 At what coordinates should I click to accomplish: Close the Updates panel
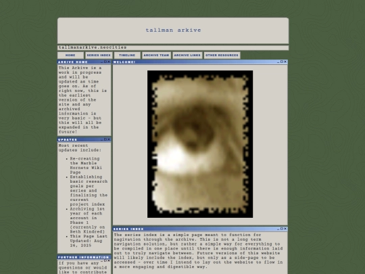(109, 139)
